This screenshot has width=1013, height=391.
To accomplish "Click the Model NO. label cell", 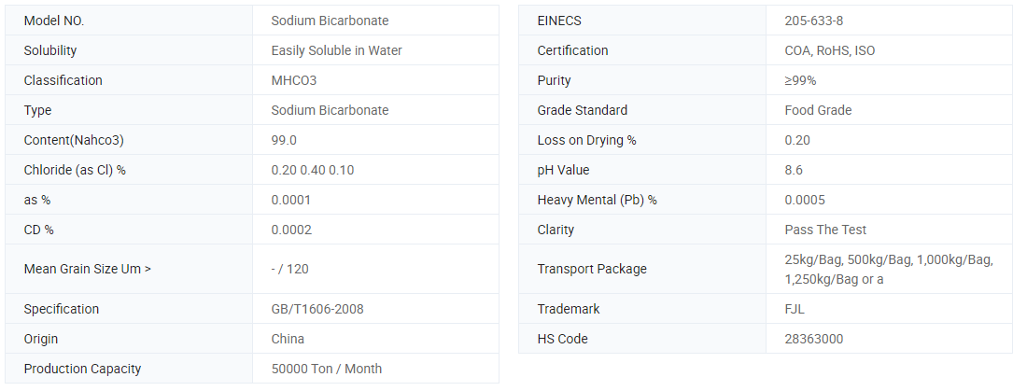I will click(x=60, y=21).
